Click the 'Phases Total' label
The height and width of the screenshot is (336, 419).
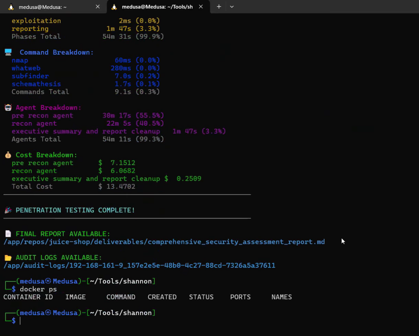(x=36, y=36)
